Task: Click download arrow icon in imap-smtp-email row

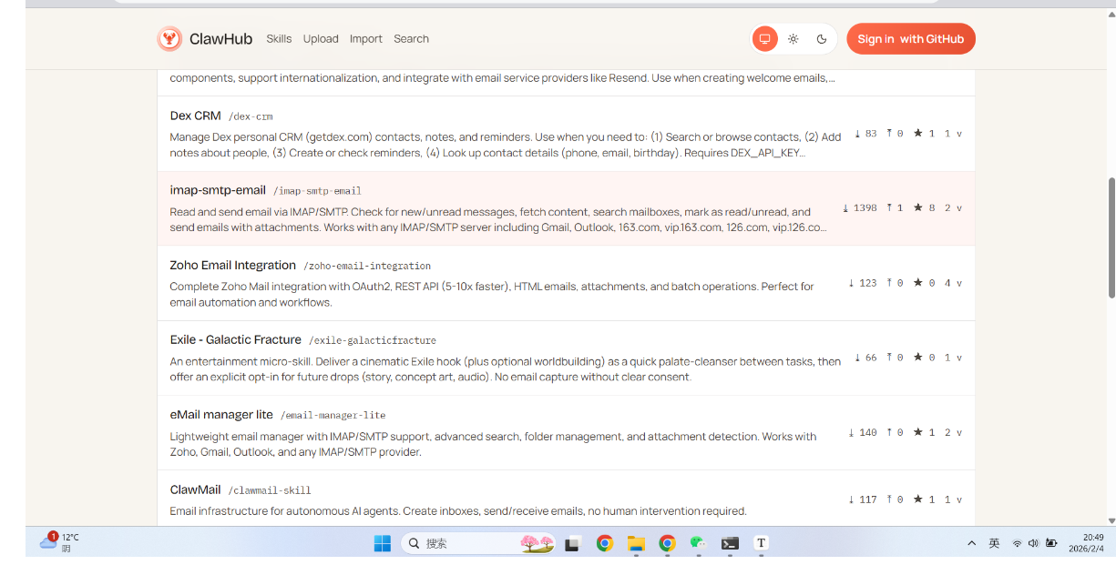Action: pos(846,208)
